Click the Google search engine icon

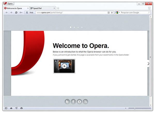click(117, 13)
